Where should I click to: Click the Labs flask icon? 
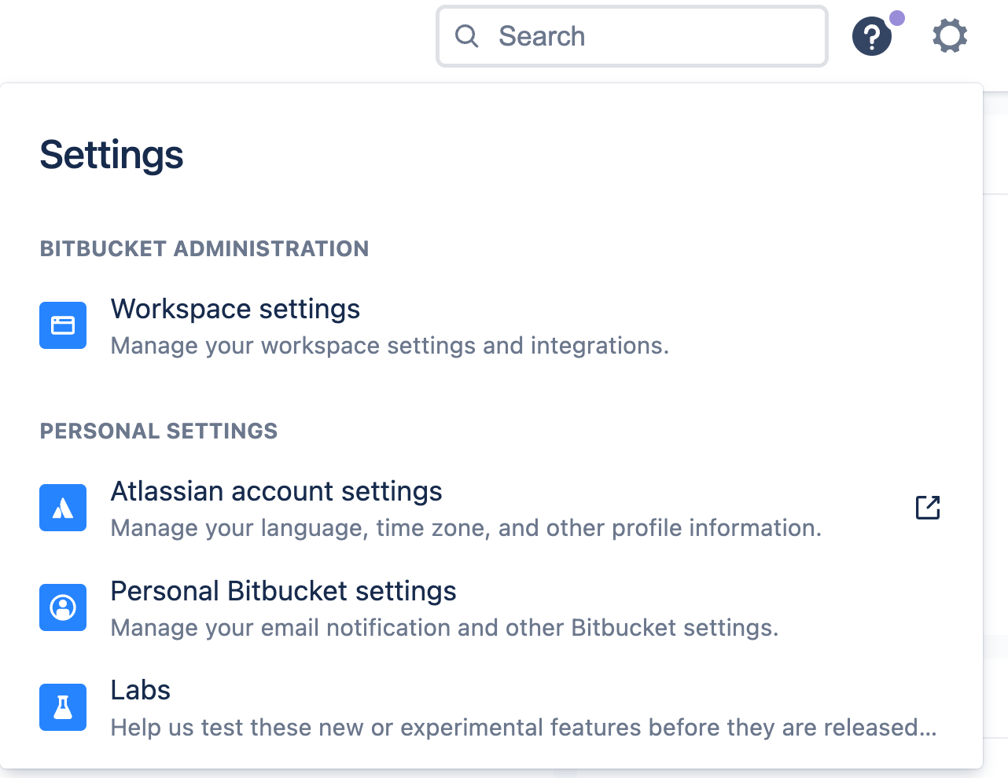(63, 707)
